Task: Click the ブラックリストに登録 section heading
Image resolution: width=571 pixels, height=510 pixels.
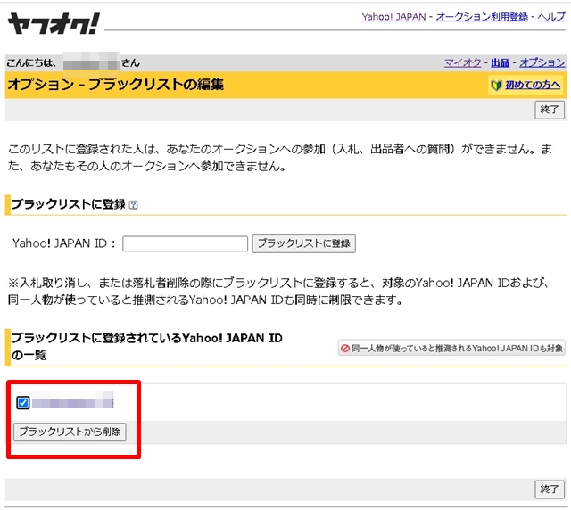Action: [68, 204]
